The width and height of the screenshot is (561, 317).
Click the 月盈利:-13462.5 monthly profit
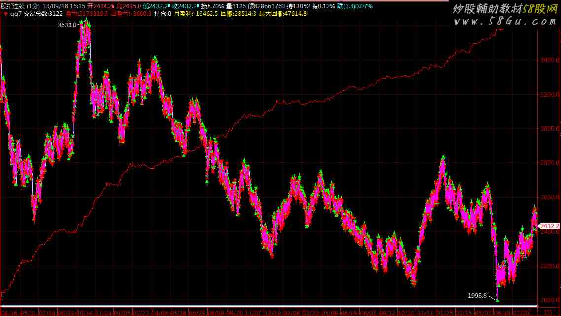pyautogui.click(x=196, y=14)
